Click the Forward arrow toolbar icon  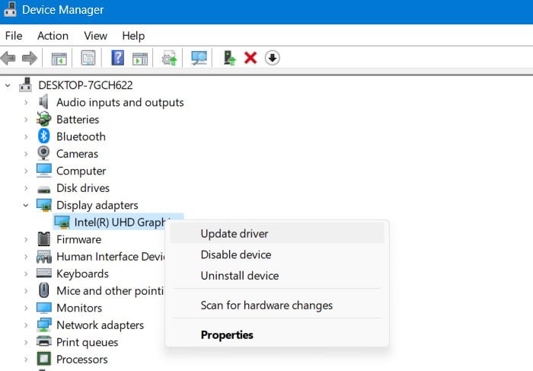pyautogui.click(x=30, y=58)
